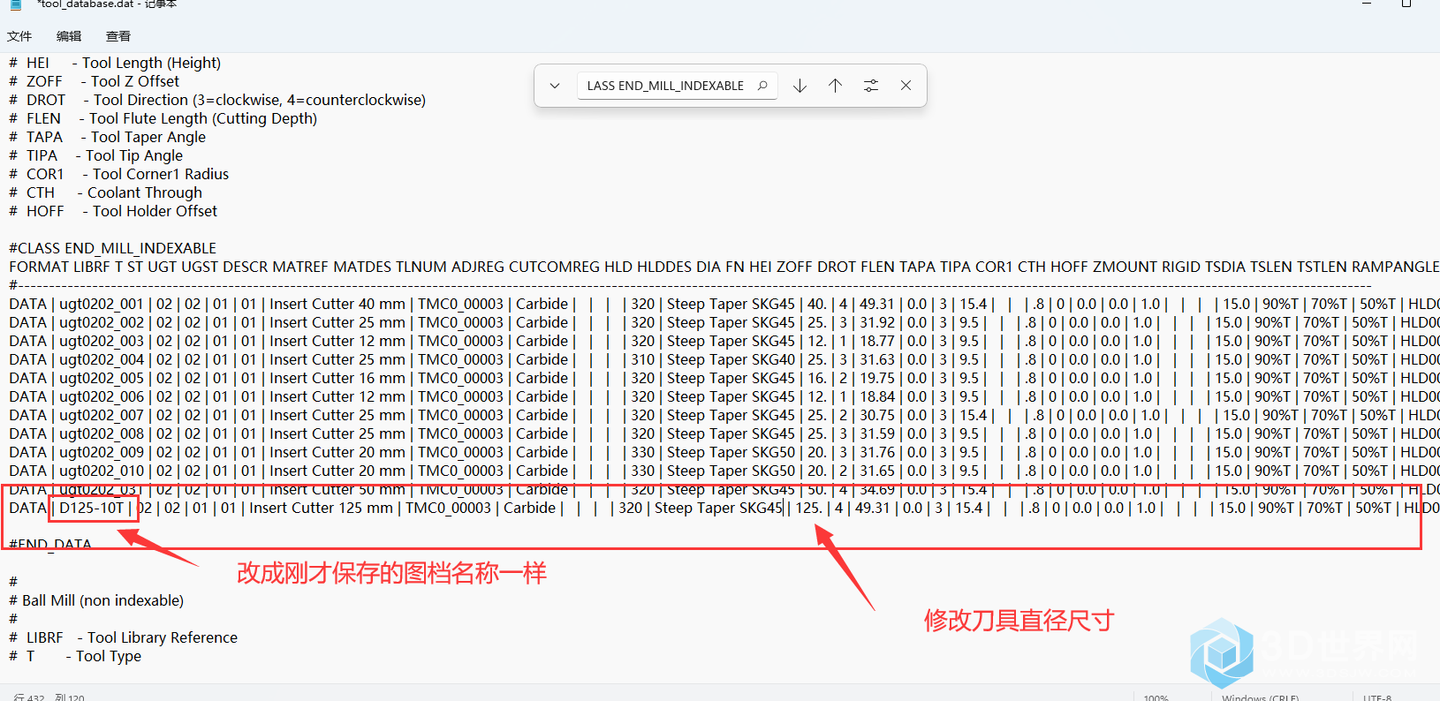Click the Notepad app icon in title bar
This screenshot has width=1440, height=701.
pyautogui.click(x=15, y=4)
